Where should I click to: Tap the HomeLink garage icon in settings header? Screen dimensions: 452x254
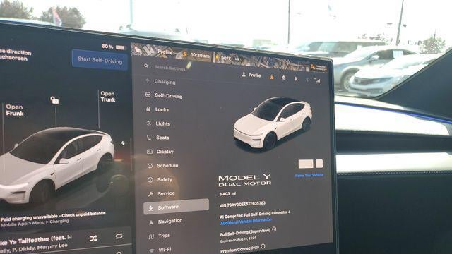tap(284, 78)
